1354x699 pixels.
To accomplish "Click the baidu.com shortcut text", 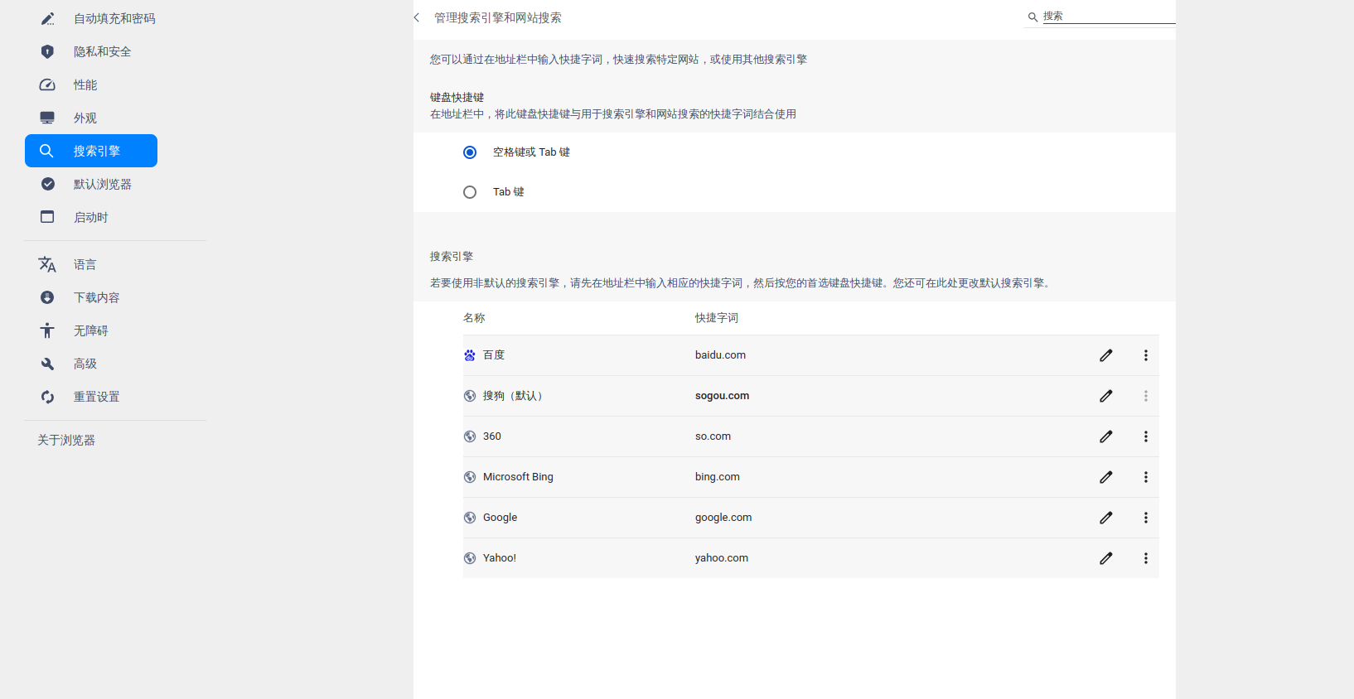I will [x=720, y=355].
